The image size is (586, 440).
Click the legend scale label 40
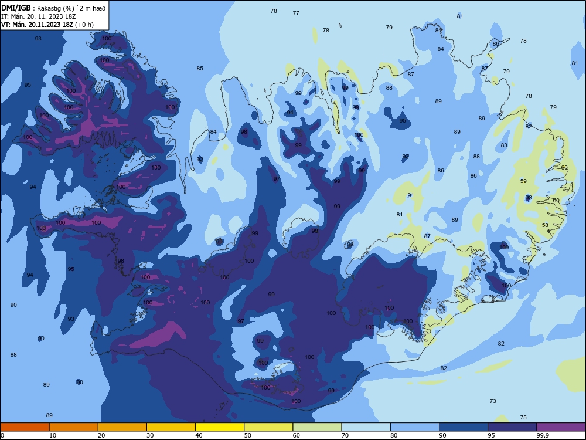(199, 435)
